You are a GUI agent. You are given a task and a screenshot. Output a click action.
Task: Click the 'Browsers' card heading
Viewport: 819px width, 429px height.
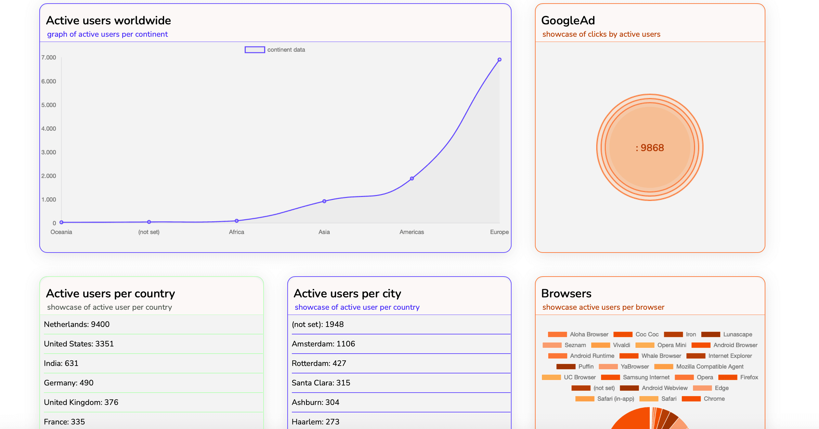pos(566,293)
